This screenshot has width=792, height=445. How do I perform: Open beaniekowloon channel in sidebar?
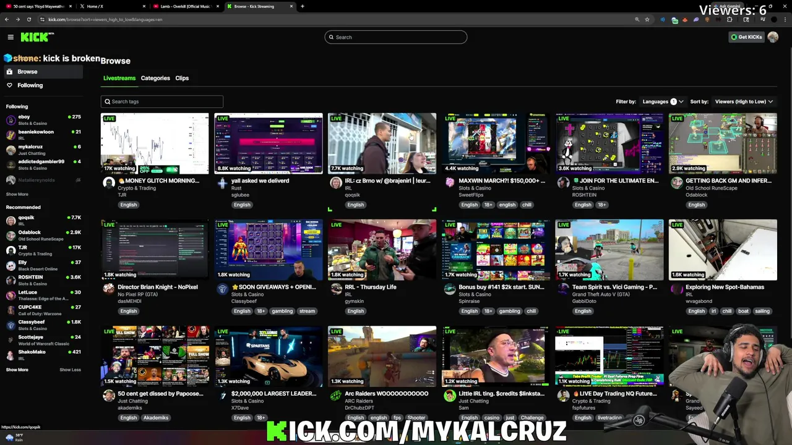[43, 135]
